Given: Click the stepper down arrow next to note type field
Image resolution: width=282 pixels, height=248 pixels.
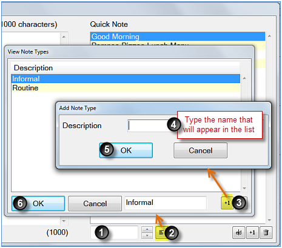Looking at the screenshot, I should [147, 236].
